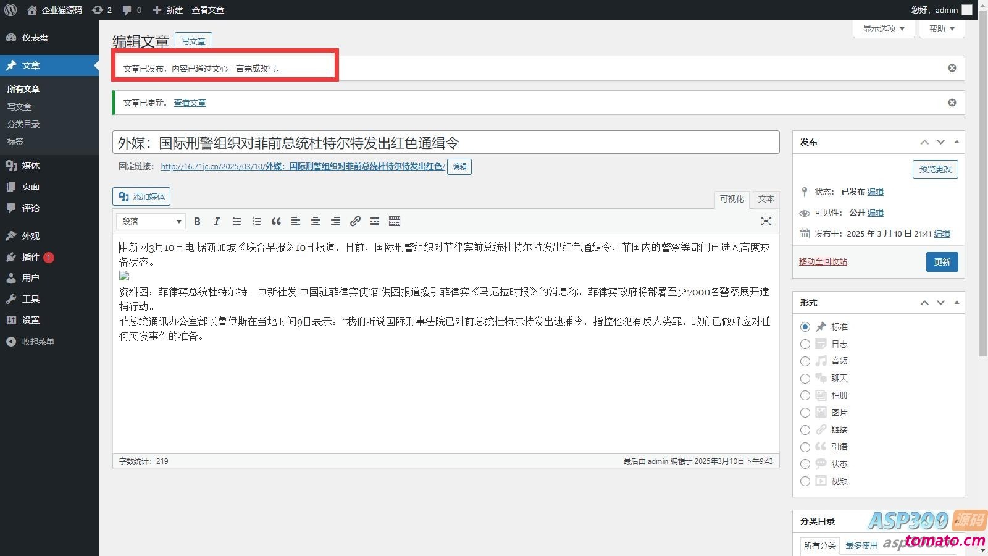
Task: Click 移动至回收站 link
Action: [823, 261]
